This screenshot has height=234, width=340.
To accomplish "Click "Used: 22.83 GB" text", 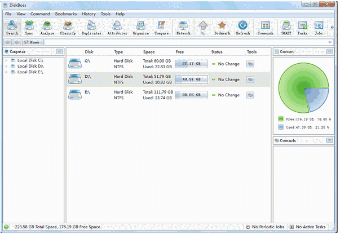I will point(157,67).
